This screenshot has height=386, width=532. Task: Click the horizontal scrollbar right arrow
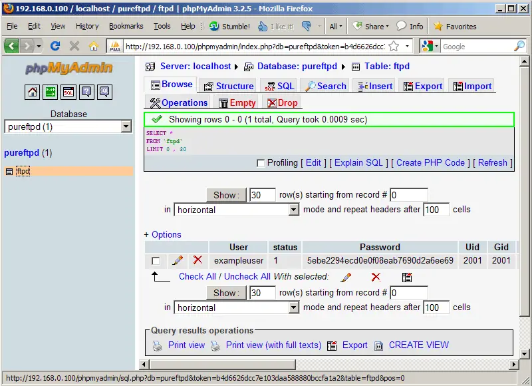click(514, 365)
